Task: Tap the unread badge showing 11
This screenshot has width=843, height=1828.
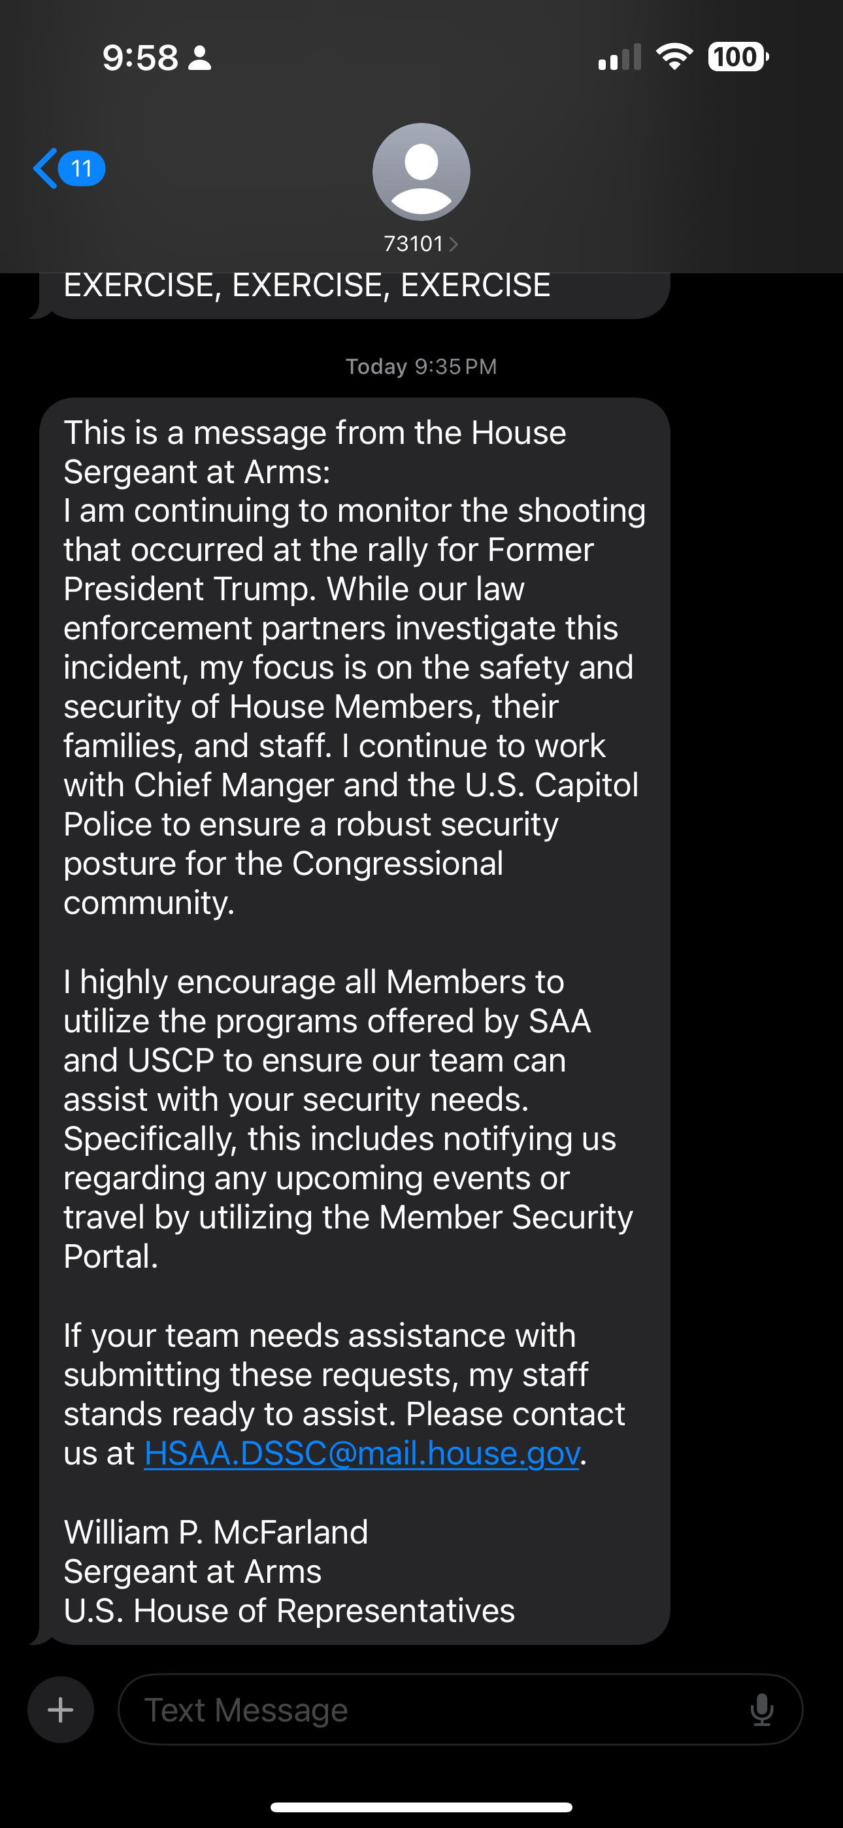Action: pos(82,169)
